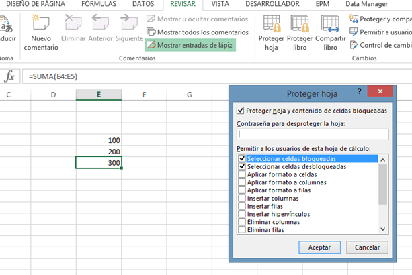Click the Proteger libro icon

(x=300, y=24)
